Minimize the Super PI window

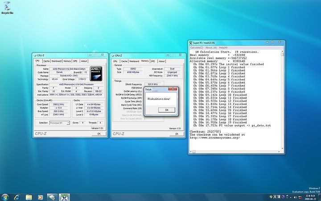click(x=267, y=42)
